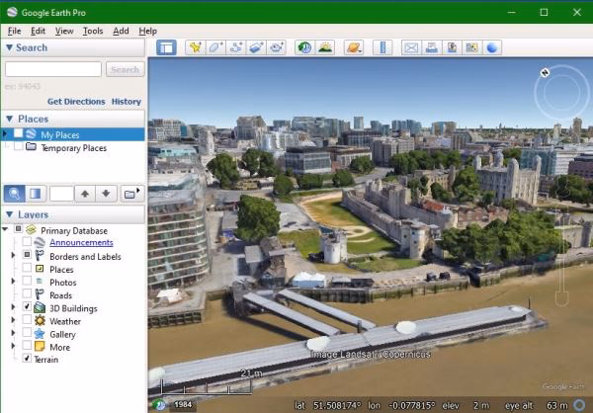Screen dimensions: 593x413
Task: Collapse the Search panel
Action: click(x=9, y=47)
